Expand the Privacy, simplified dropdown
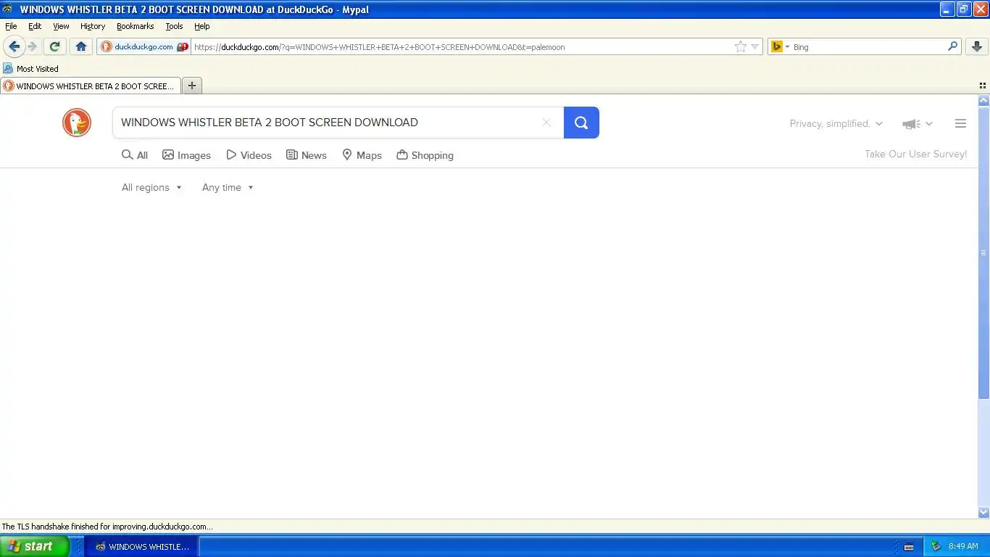Viewport: 990px width, 557px height. click(x=836, y=123)
